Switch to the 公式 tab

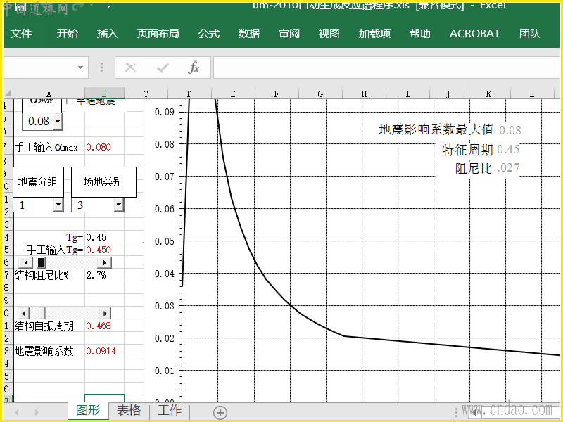(x=208, y=33)
